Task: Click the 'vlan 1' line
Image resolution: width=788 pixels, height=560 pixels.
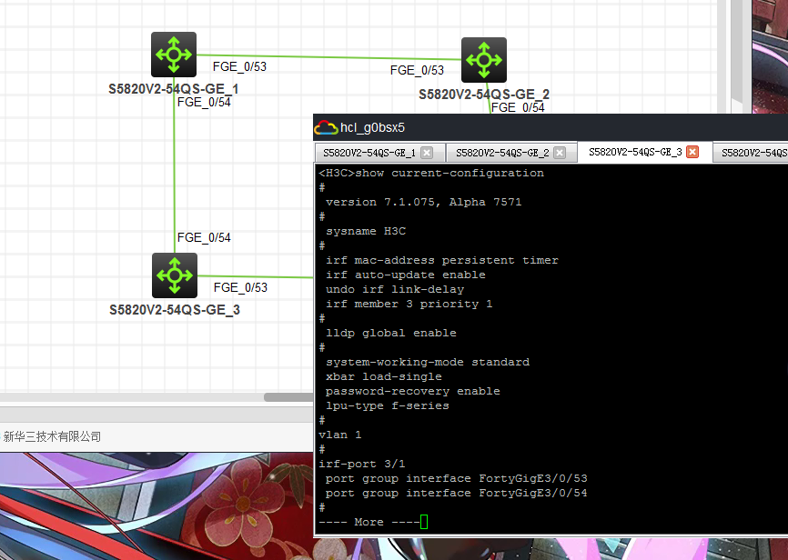Action: click(x=339, y=435)
